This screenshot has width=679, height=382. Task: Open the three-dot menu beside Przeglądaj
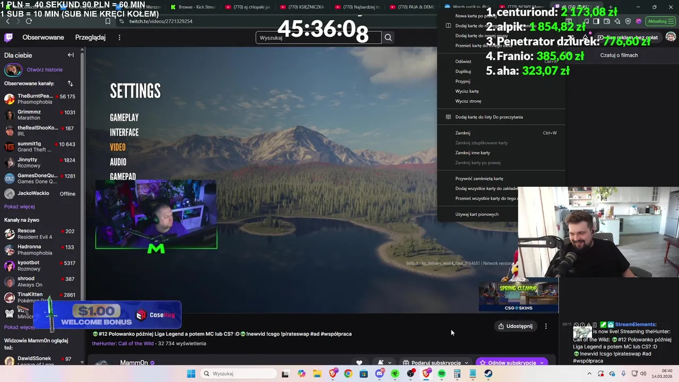(x=119, y=38)
